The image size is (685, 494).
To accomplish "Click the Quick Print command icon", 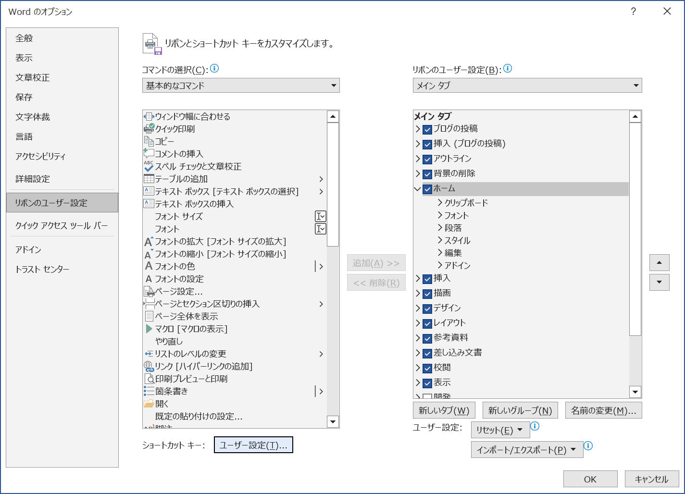I will point(149,129).
